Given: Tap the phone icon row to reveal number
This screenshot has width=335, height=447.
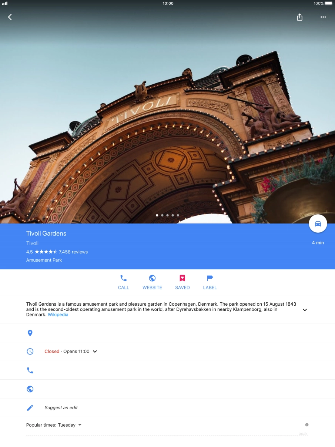Looking at the screenshot, I should point(30,370).
